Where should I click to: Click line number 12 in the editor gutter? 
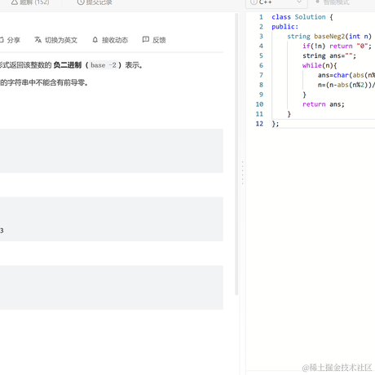tap(259, 124)
